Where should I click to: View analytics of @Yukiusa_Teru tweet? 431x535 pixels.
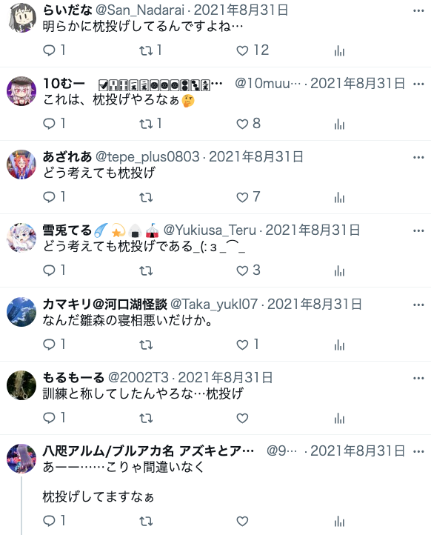tap(339, 270)
